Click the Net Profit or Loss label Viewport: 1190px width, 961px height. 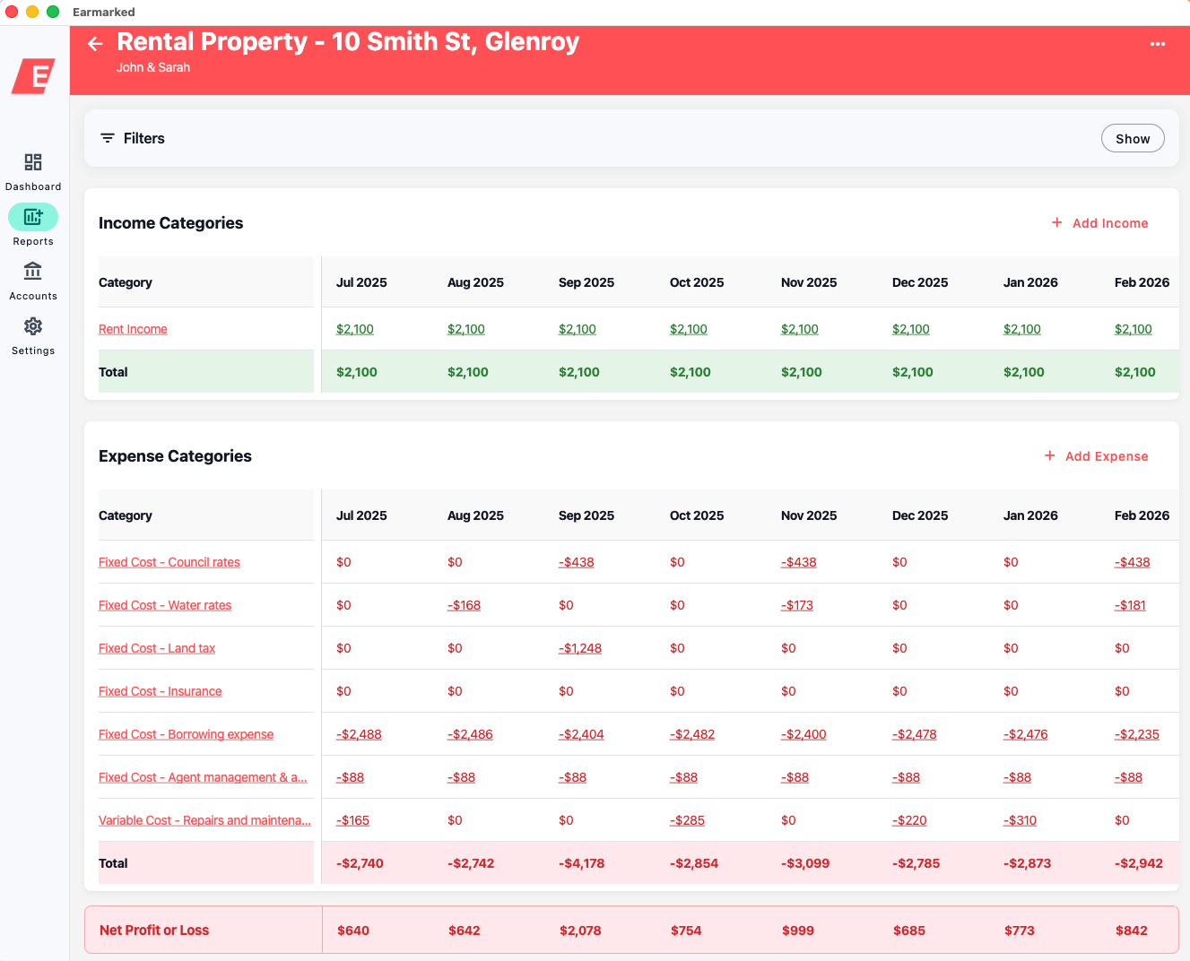154,931
